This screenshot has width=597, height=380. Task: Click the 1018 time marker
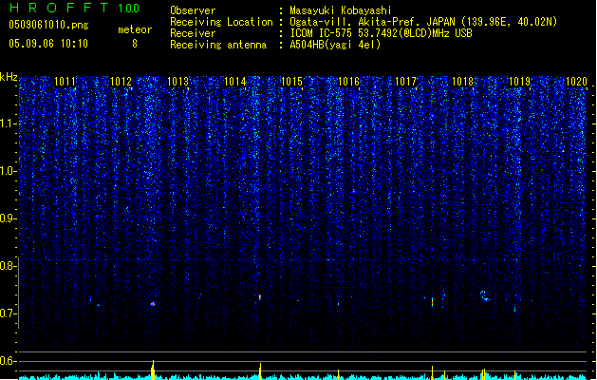pyautogui.click(x=462, y=82)
